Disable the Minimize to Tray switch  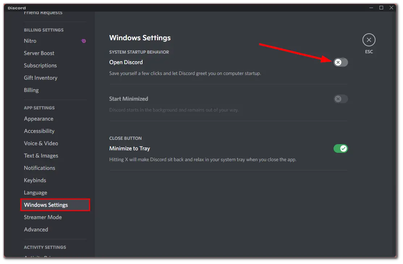[340, 148]
